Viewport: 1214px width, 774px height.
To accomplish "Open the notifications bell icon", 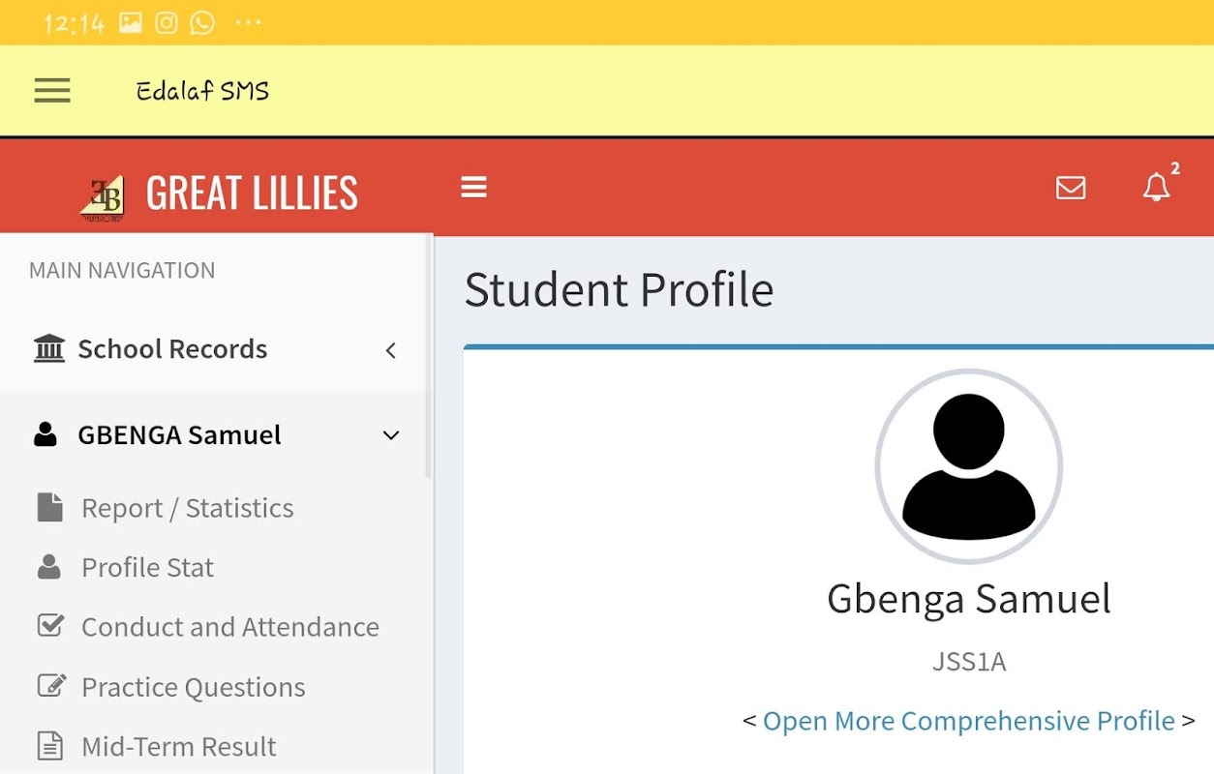I will [1156, 188].
